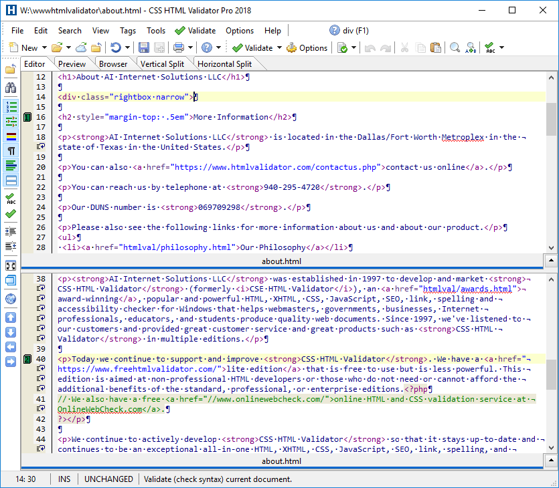Click the binoculars search icon in sidebar
Viewport: 559px width, 488px height.
pyautogui.click(x=11, y=88)
